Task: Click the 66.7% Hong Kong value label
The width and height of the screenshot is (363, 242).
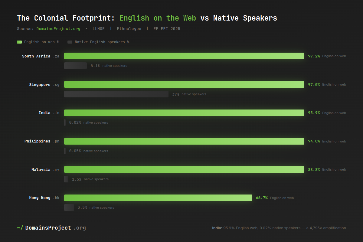Action: click(x=262, y=198)
